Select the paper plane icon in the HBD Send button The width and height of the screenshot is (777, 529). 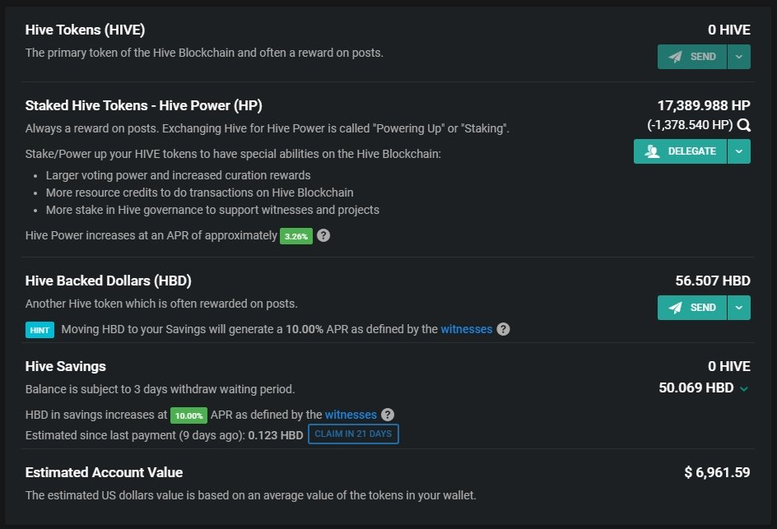pyautogui.click(x=675, y=308)
